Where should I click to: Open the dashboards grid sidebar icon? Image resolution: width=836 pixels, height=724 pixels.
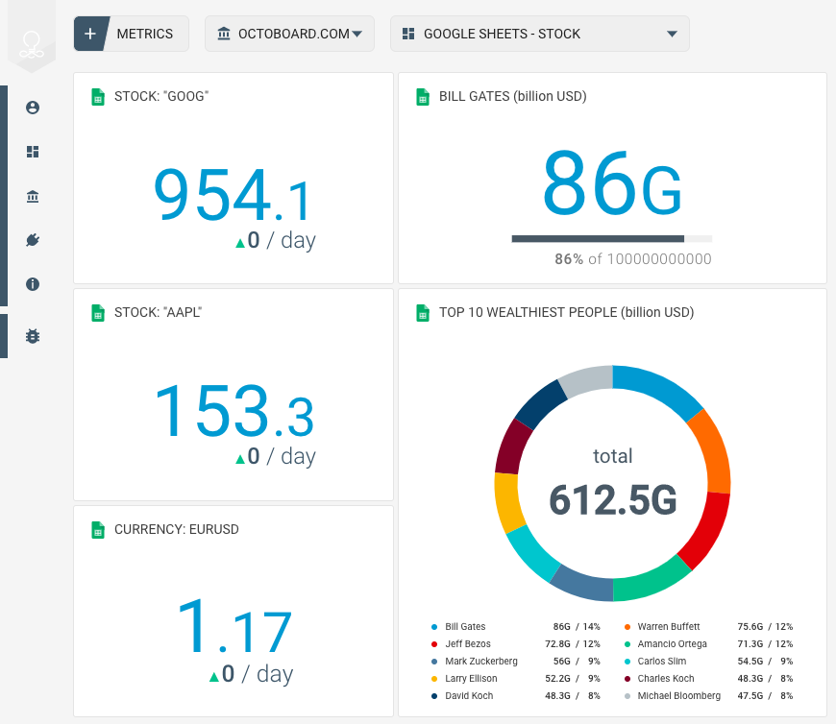tap(33, 152)
